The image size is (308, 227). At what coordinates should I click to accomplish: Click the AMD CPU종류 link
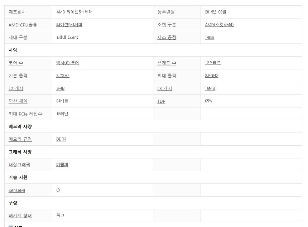point(23,25)
